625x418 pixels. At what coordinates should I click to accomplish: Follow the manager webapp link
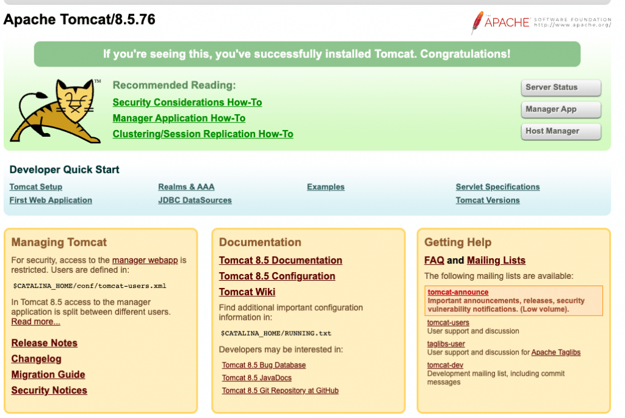pyautogui.click(x=145, y=260)
